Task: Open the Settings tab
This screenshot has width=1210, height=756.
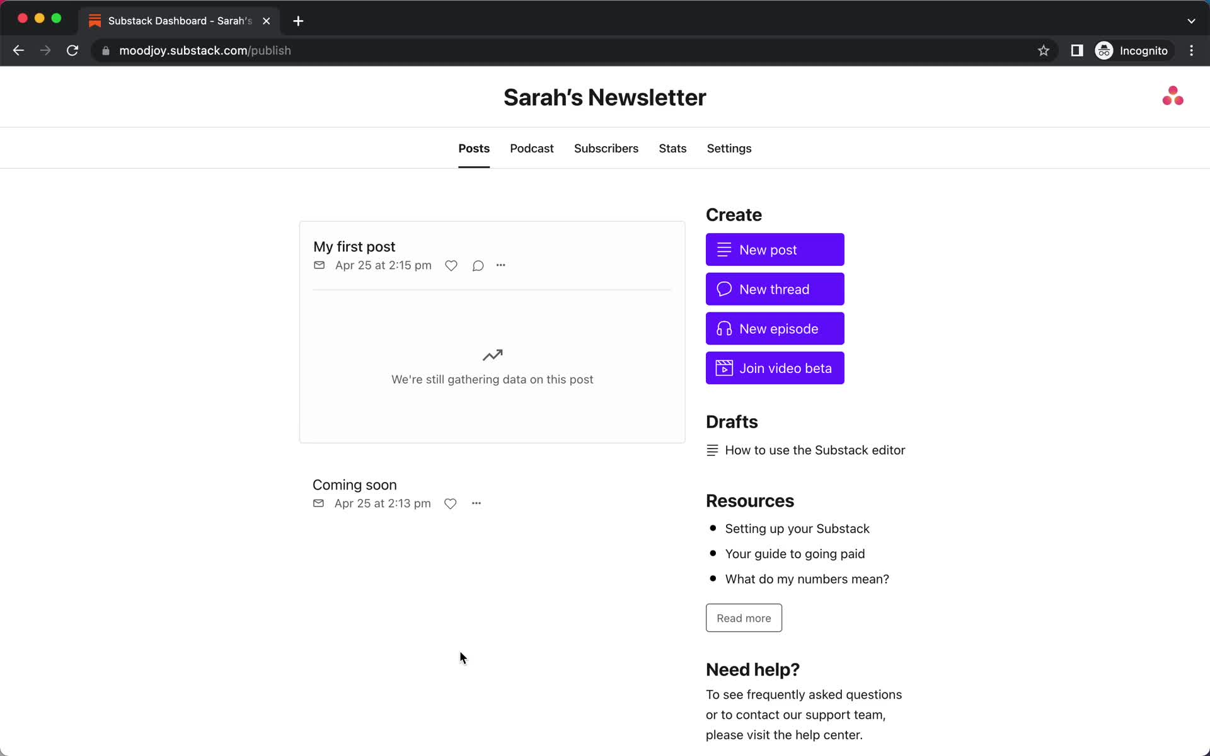Action: [729, 149]
